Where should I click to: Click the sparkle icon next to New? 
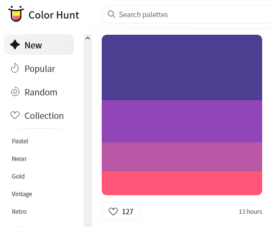coord(15,45)
